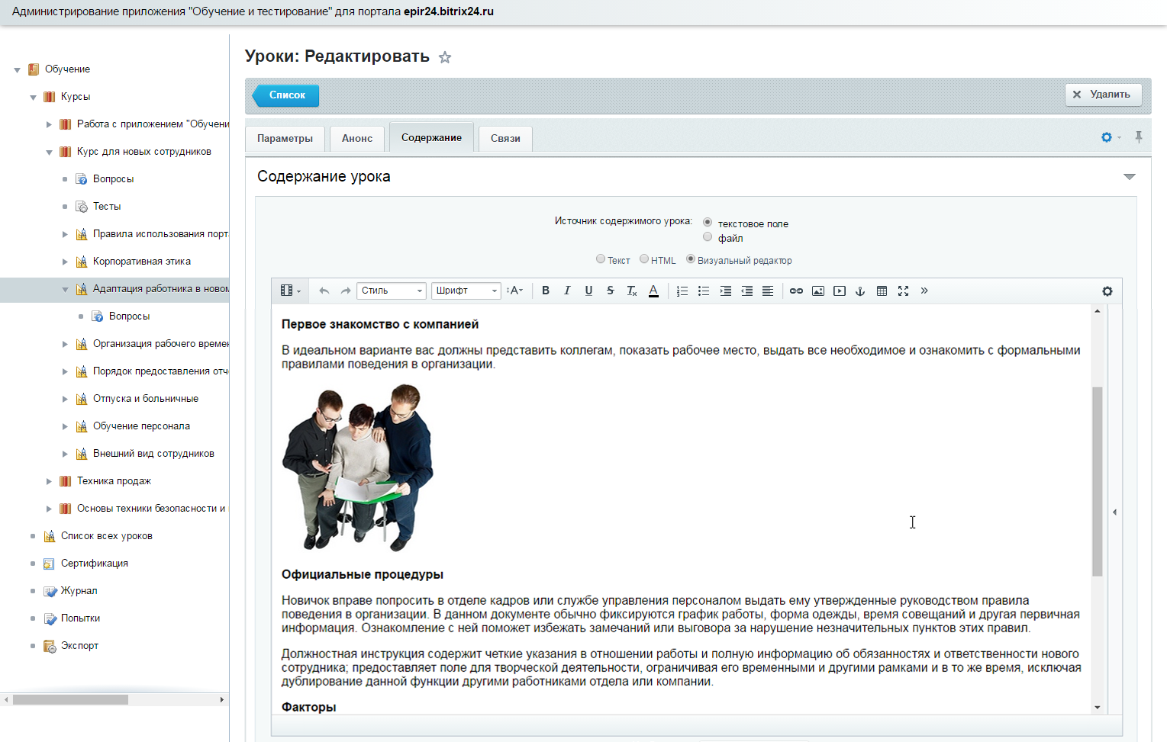Choose the HTML editor mode radio
Image resolution: width=1167 pixels, height=742 pixels.
644,259
